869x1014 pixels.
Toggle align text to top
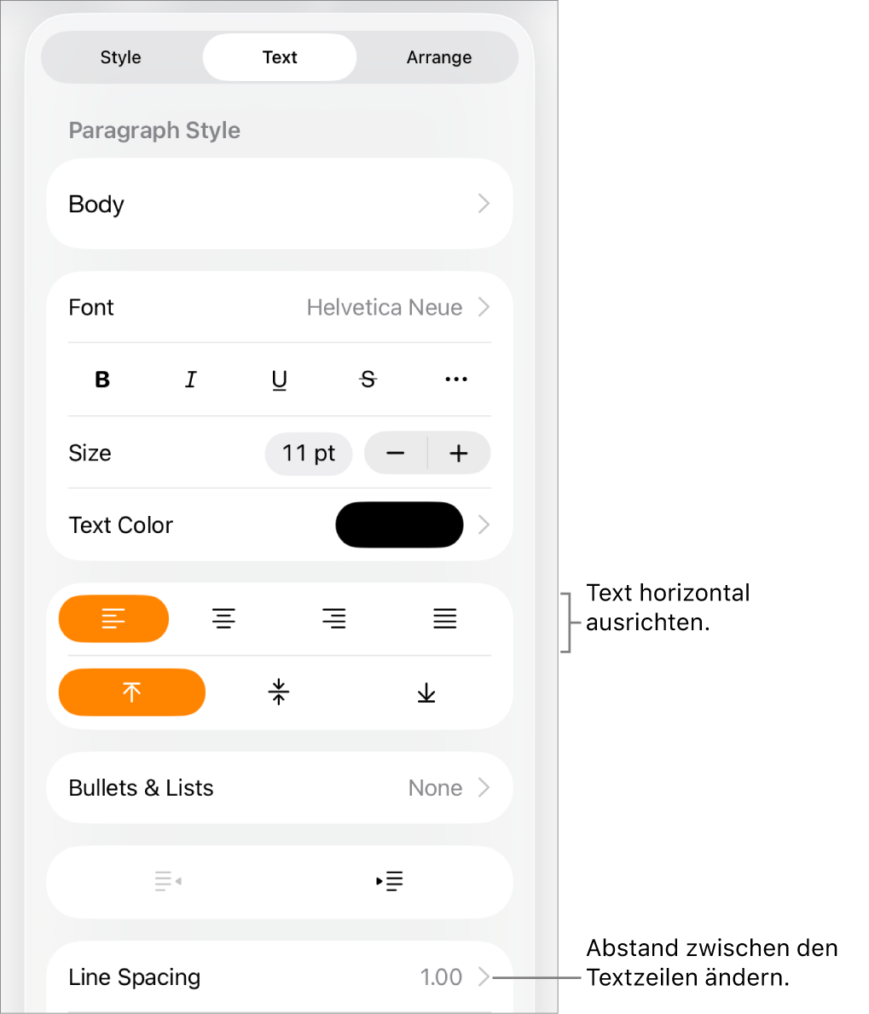tap(132, 692)
